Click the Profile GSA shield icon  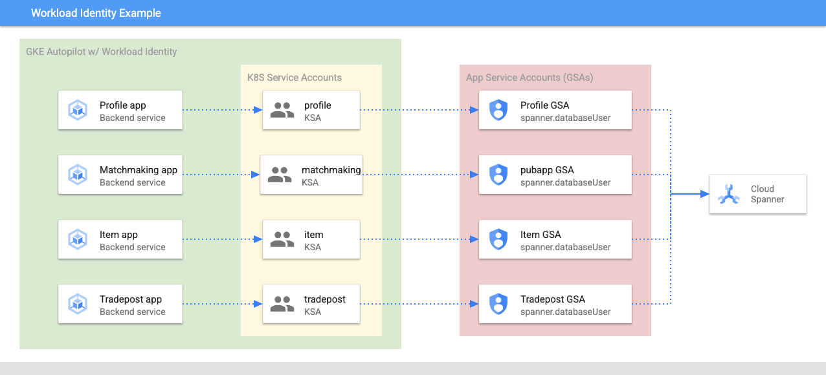[x=498, y=110]
